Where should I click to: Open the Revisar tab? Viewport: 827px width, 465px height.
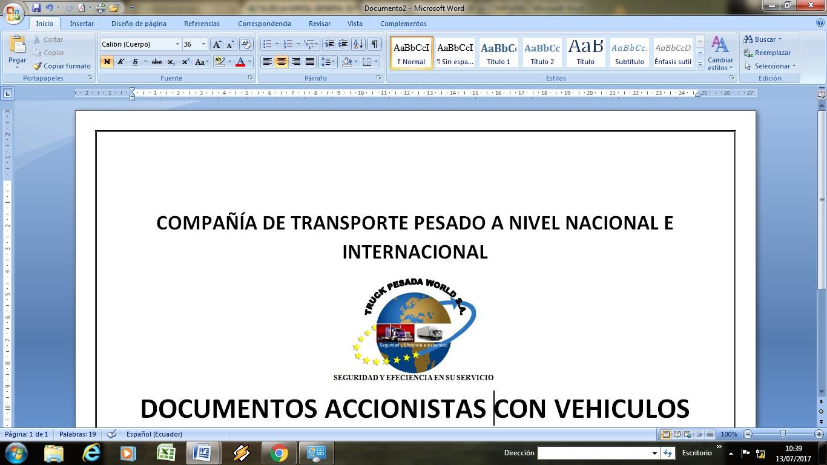pos(320,24)
